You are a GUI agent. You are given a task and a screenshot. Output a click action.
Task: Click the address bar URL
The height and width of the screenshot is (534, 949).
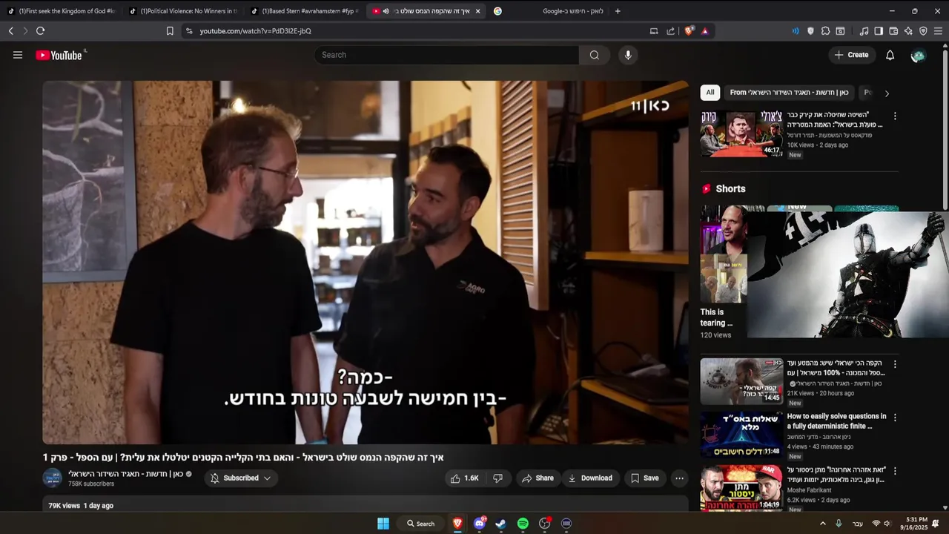(x=255, y=31)
